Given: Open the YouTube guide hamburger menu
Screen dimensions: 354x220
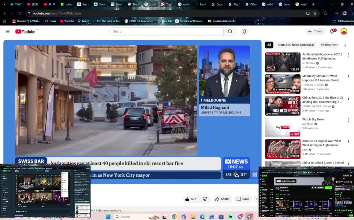Looking at the screenshot, I should (x=8, y=31).
